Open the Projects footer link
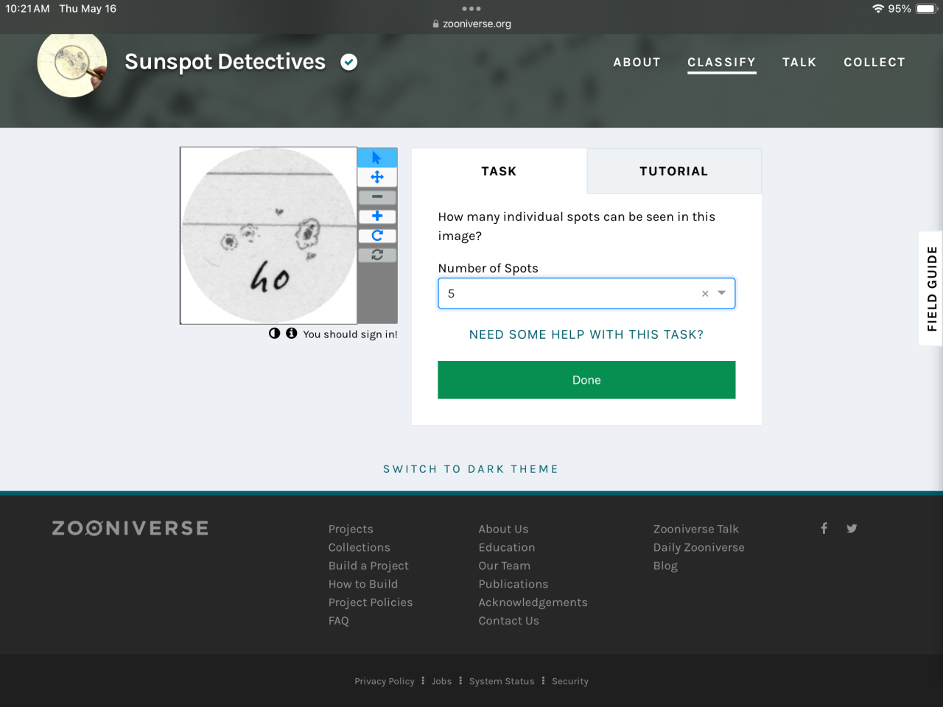The width and height of the screenshot is (943, 707). 351,529
